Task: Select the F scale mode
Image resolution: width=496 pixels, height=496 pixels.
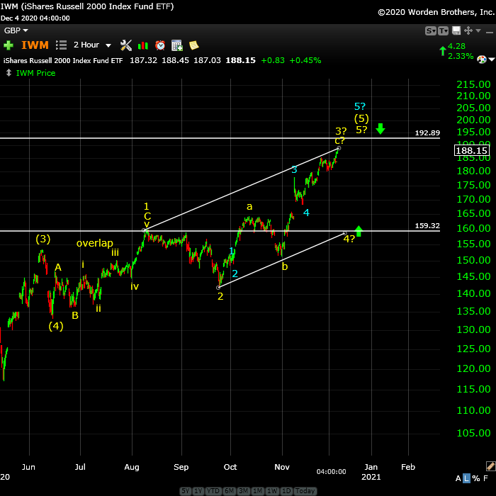Action: point(485,478)
